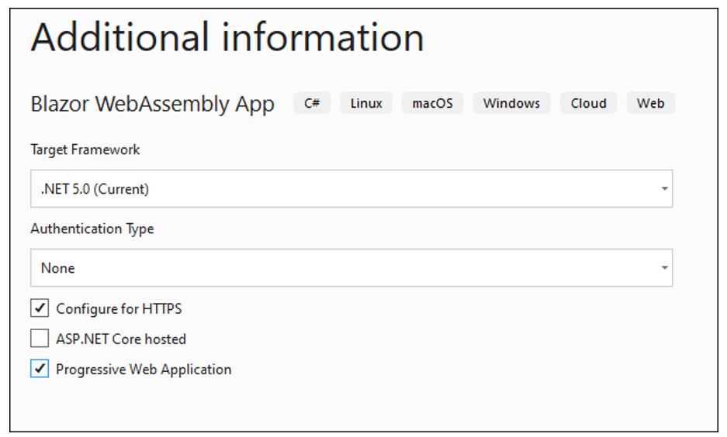Image resolution: width=727 pixels, height=437 pixels.
Task: Expand the Target Framework dropdown arrow
Action: (665, 189)
